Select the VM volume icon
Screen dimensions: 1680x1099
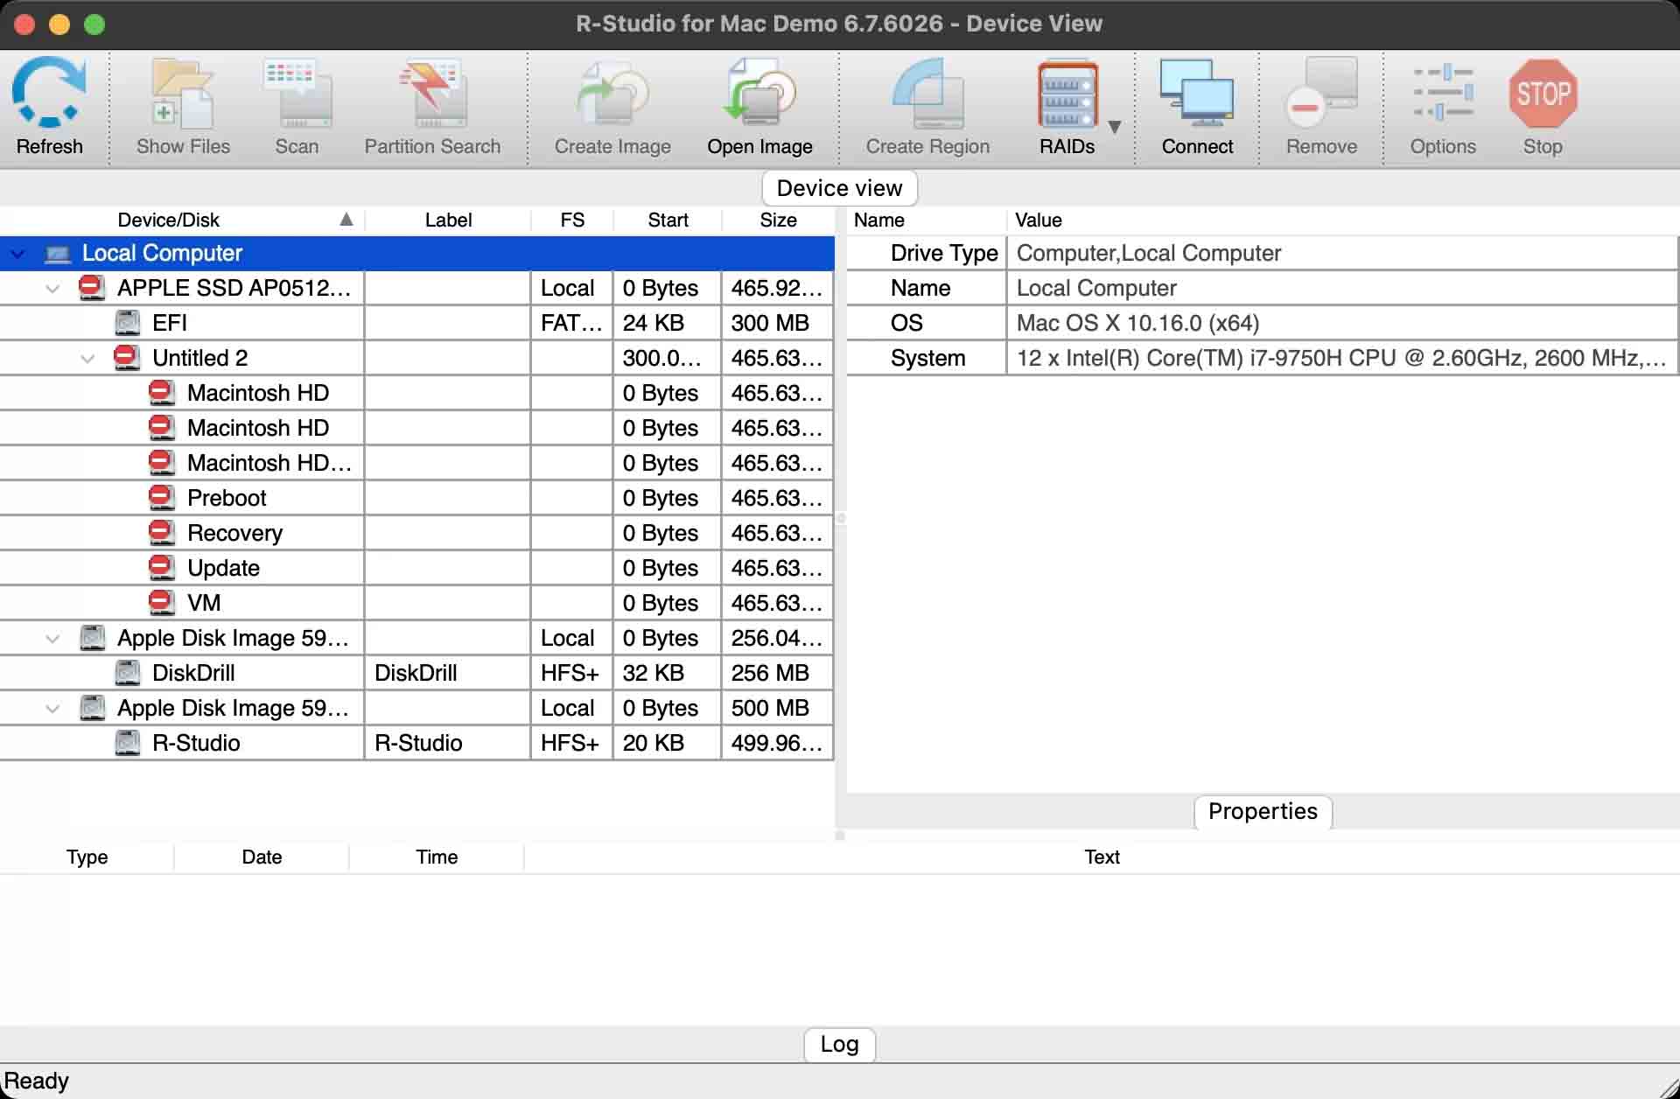[x=162, y=603]
